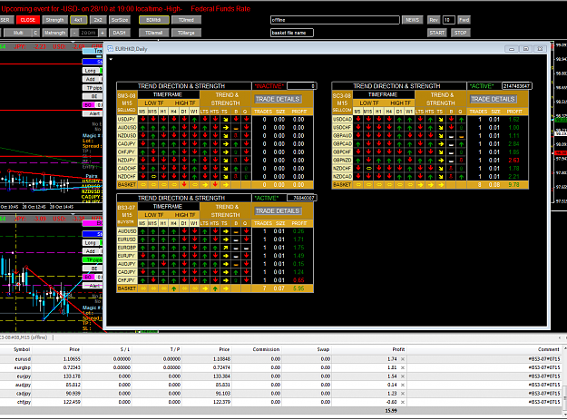Decrease zoom with the minus button

point(74,33)
